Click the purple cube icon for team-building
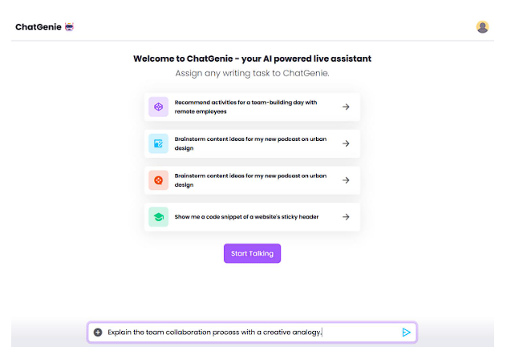507x351 pixels. pyautogui.click(x=159, y=107)
